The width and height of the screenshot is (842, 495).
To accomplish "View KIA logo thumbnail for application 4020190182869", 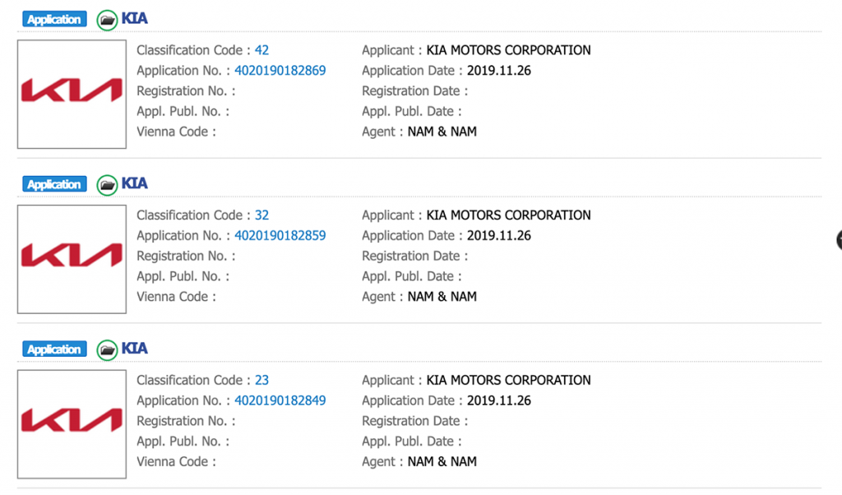I will (72, 94).
